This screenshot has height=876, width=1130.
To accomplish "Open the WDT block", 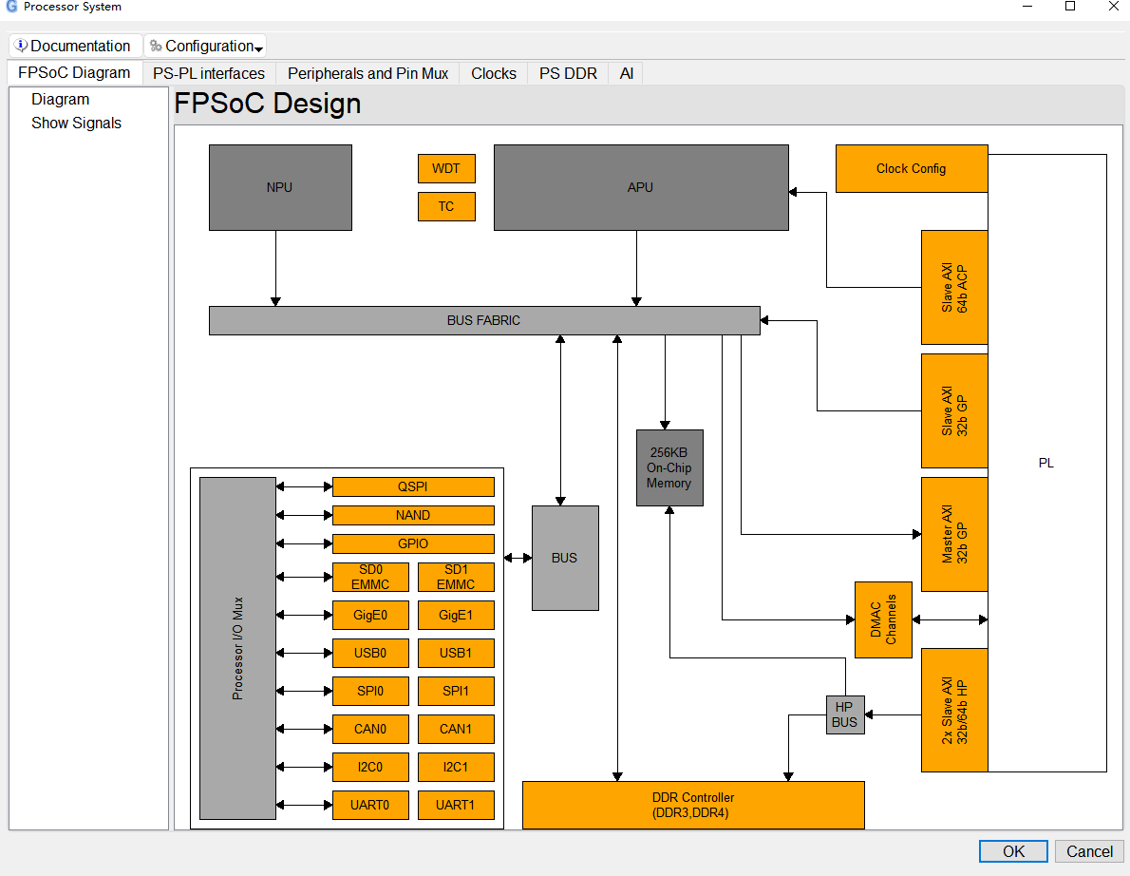I will click(446, 169).
